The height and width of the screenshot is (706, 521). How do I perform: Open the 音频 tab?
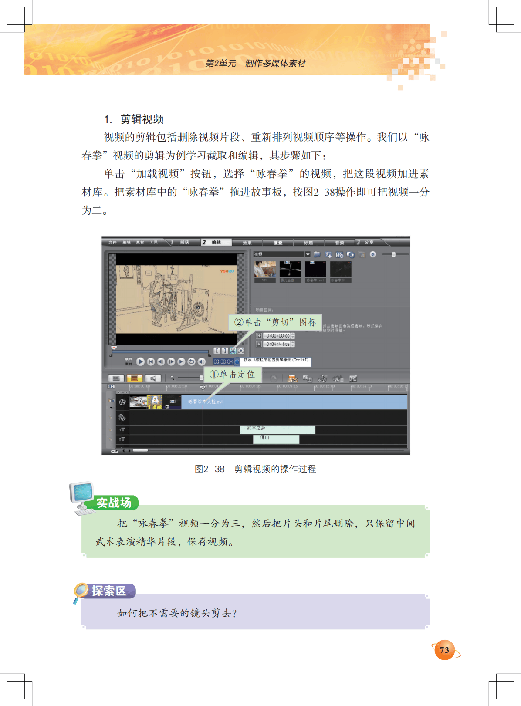339,243
